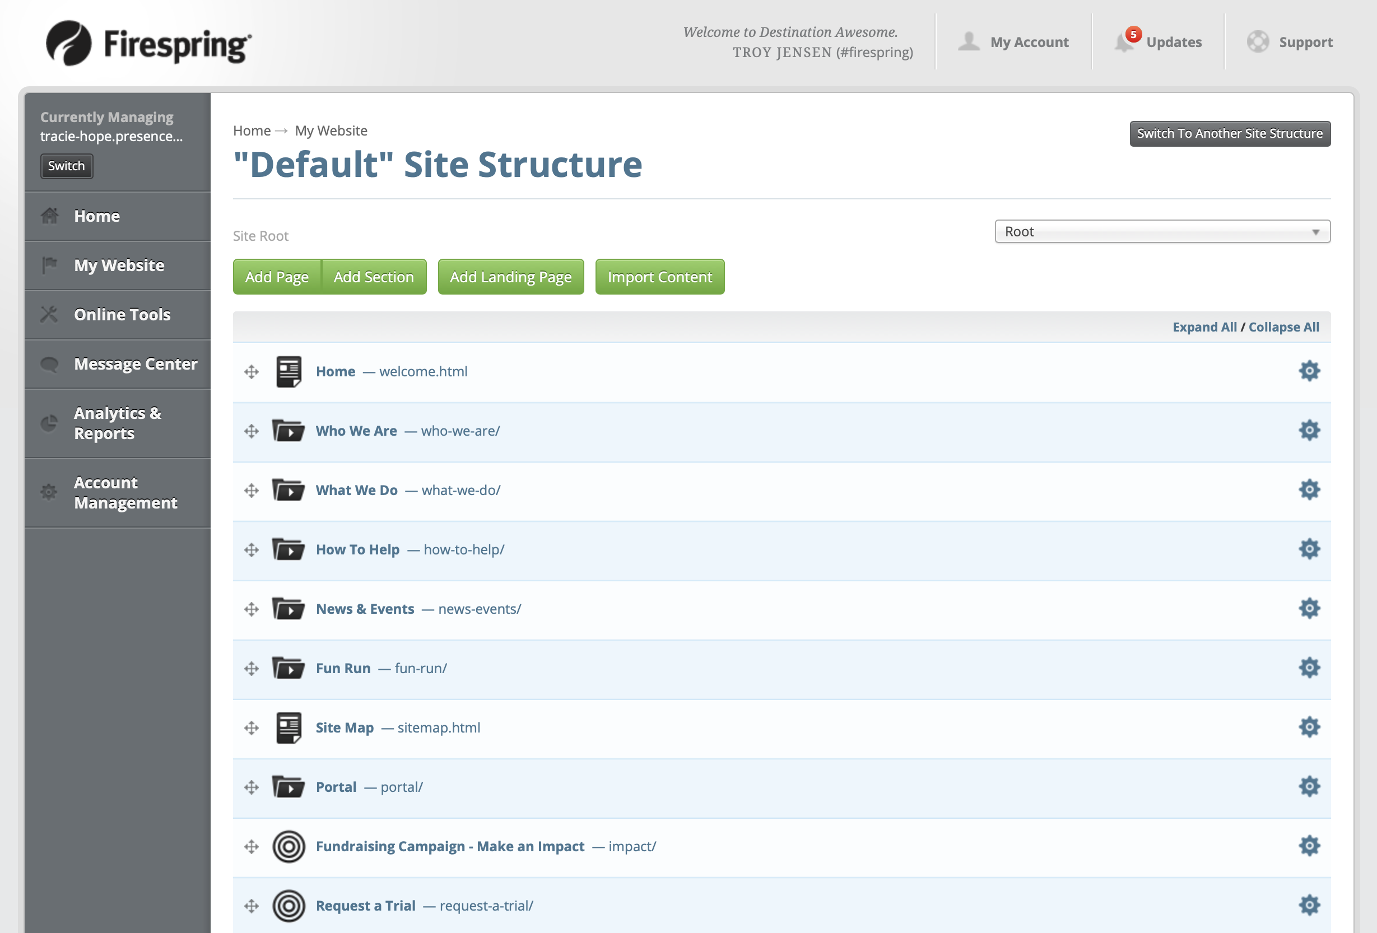This screenshot has height=933, width=1377.
Task: Go to Analytics & Reports menu
Action: pos(117,423)
